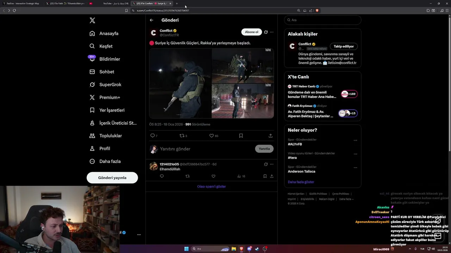Reload the page in browser toolbar
The image size is (451, 253).
[14, 11]
